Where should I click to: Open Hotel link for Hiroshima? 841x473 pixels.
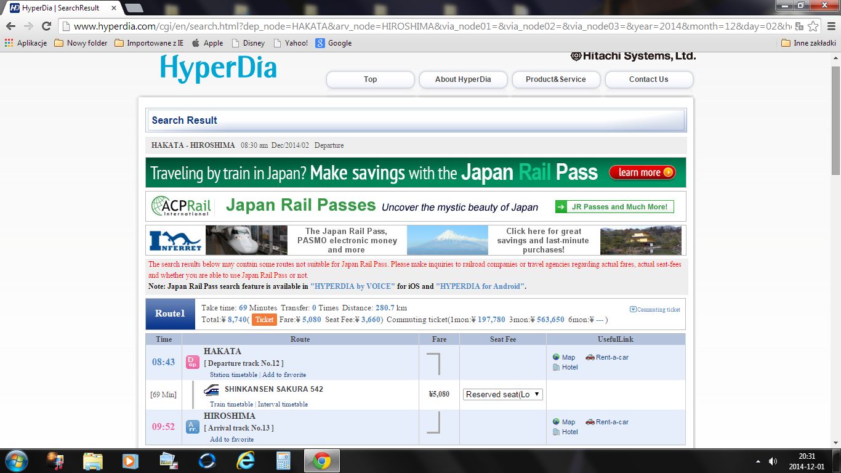(x=565, y=432)
